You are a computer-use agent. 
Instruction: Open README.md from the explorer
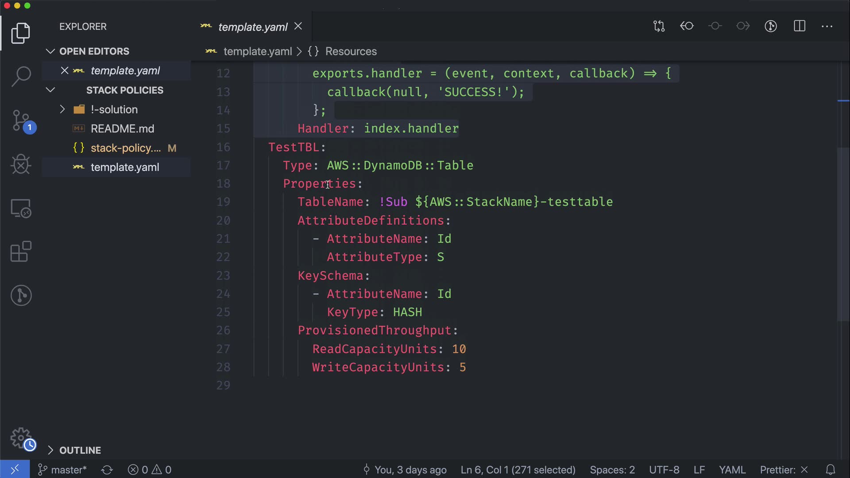click(122, 129)
